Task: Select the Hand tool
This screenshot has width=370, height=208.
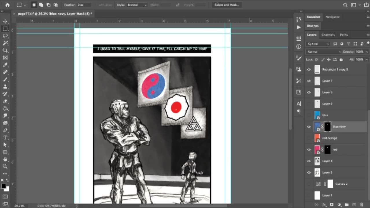Action: point(5,159)
